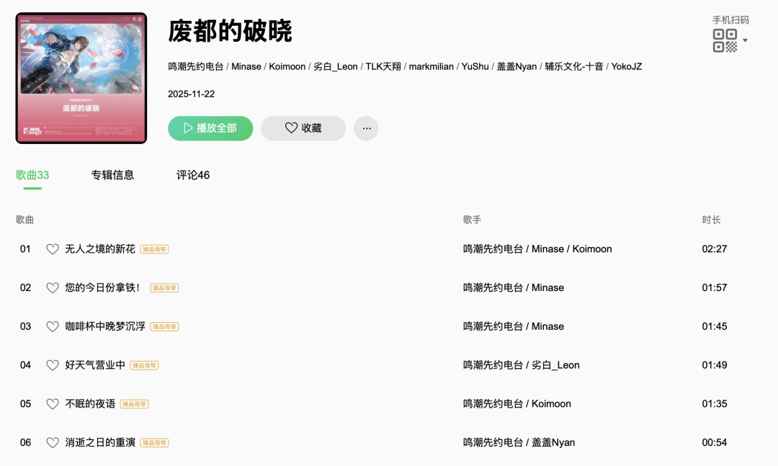This screenshot has width=778, height=466.
Task: Open song title 不眠的夜语
Action: (x=90, y=404)
